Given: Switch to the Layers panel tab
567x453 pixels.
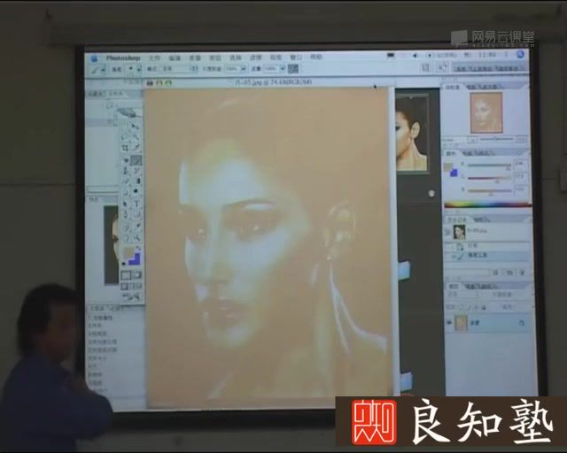Looking at the screenshot, I should coord(453,287).
